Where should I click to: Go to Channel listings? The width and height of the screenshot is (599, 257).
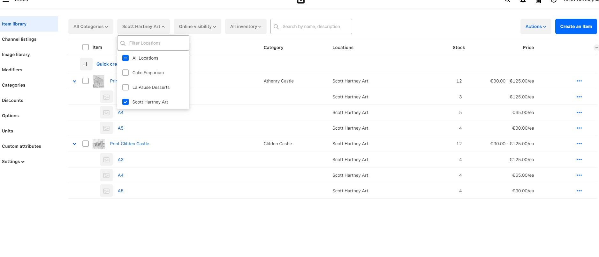(x=19, y=39)
